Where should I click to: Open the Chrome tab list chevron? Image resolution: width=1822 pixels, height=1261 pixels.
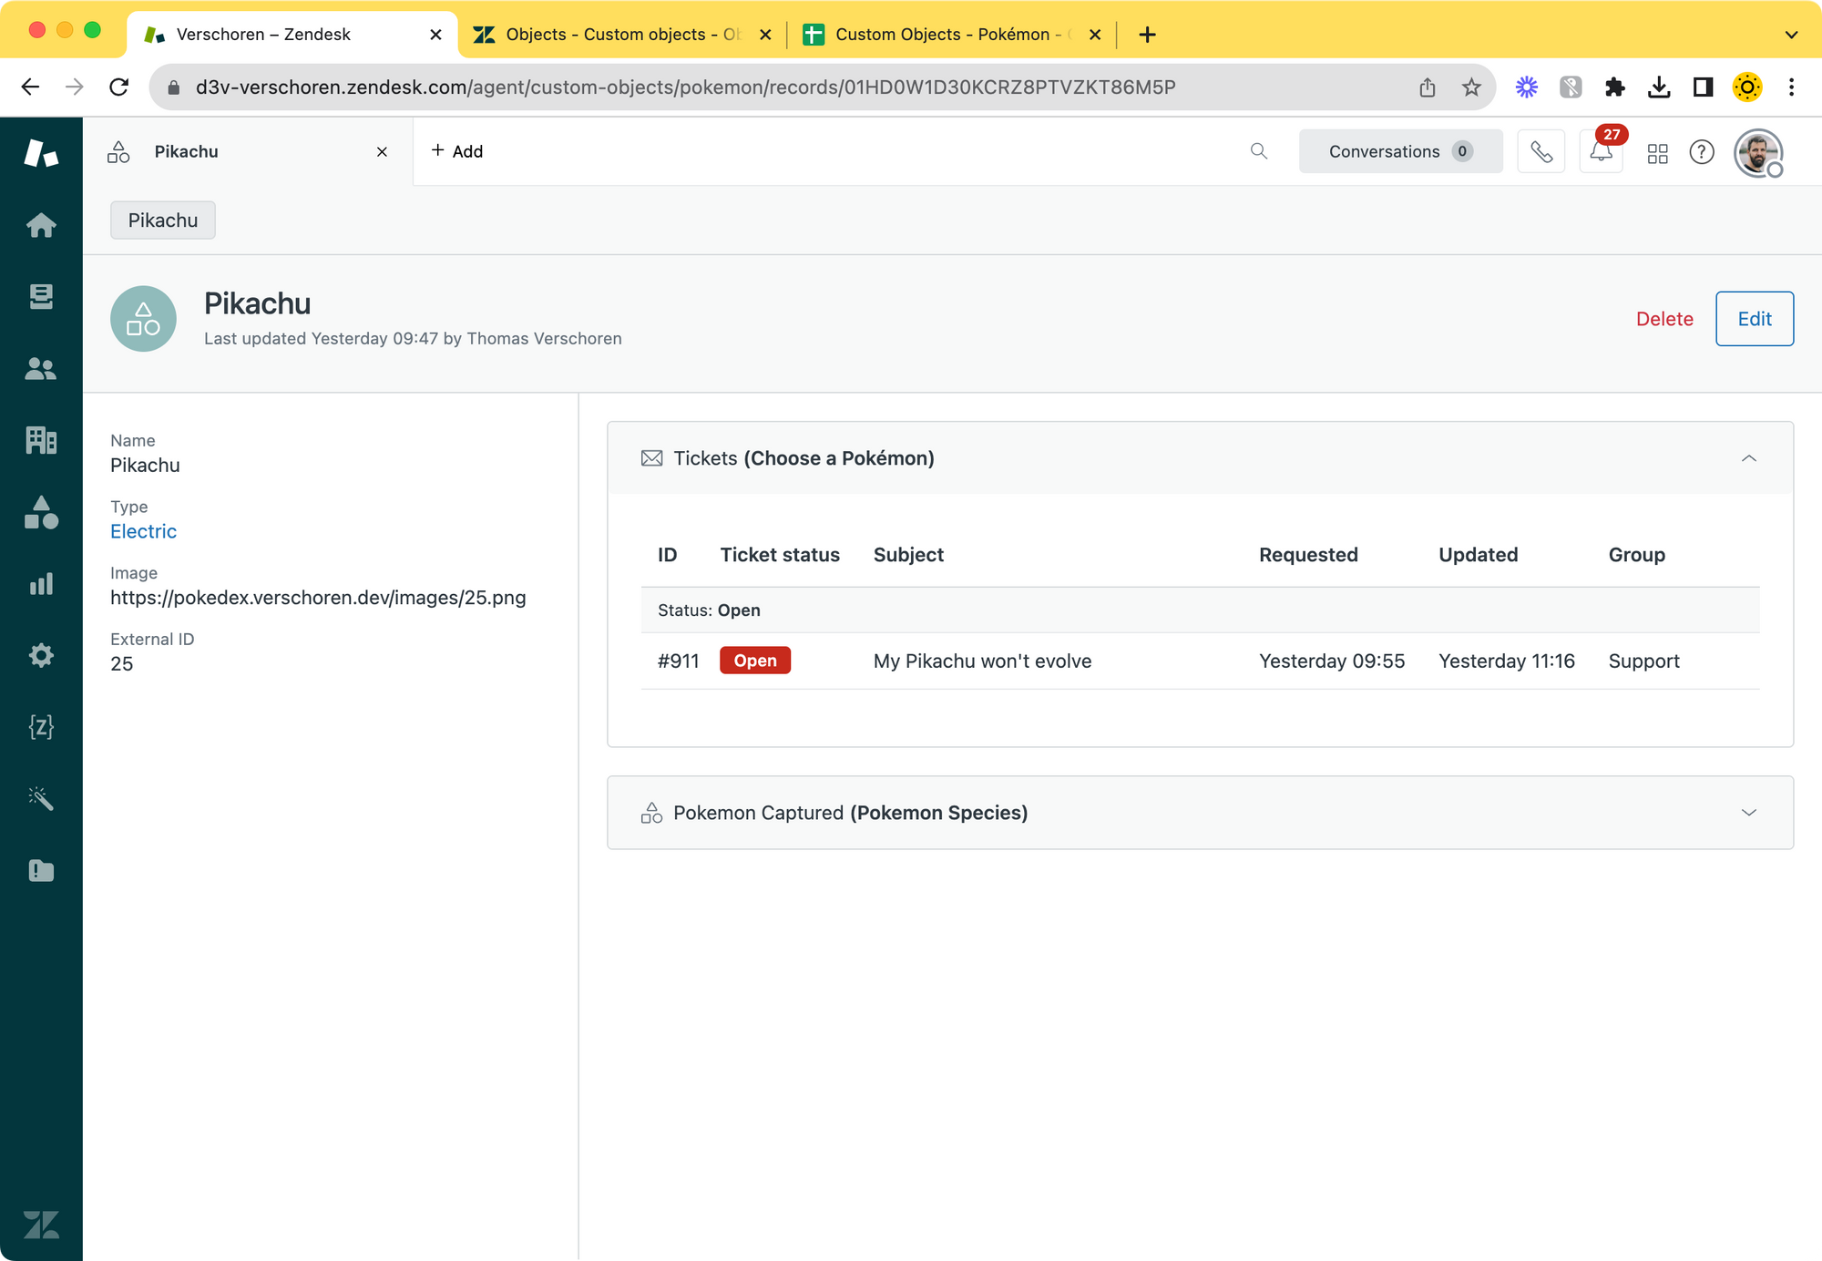point(1791,35)
